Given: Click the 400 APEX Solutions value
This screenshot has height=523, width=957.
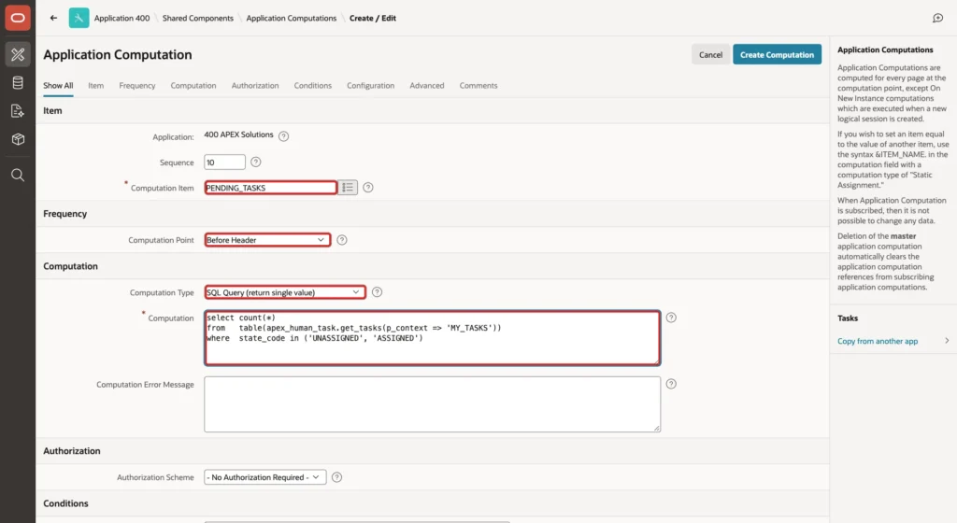Looking at the screenshot, I should point(238,134).
